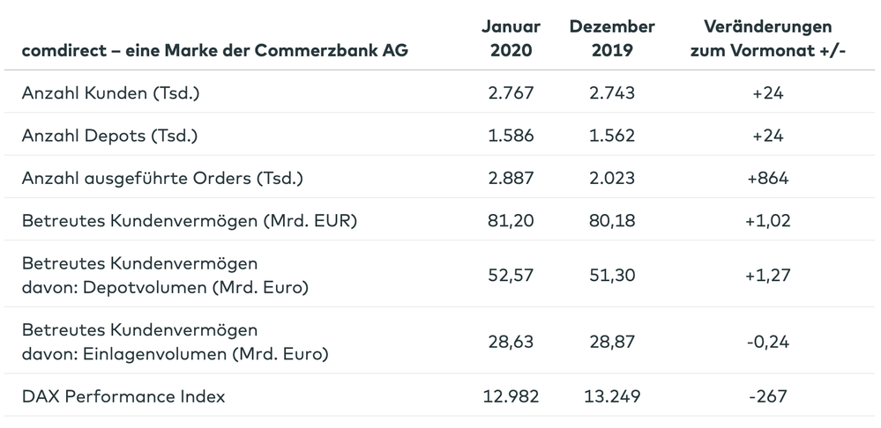This screenshot has height=428, width=881.
Task: Click the 'Betreutes Kundenvermögen (Mrd. EUR)' label
Action: click(x=189, y=221)
